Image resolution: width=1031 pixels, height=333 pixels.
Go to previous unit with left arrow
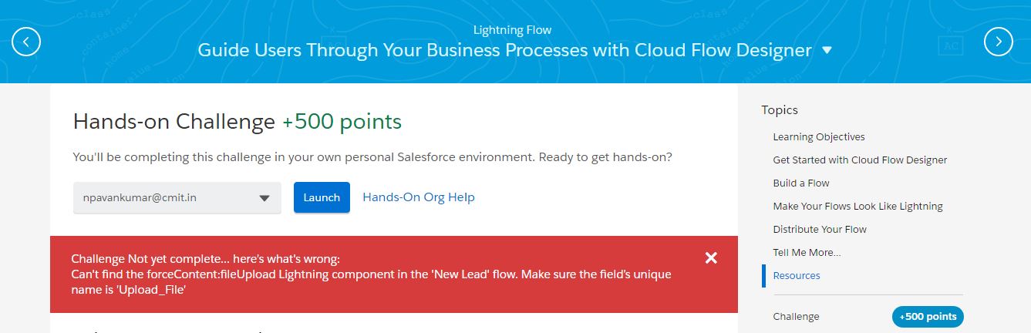[x=26, y=42]
